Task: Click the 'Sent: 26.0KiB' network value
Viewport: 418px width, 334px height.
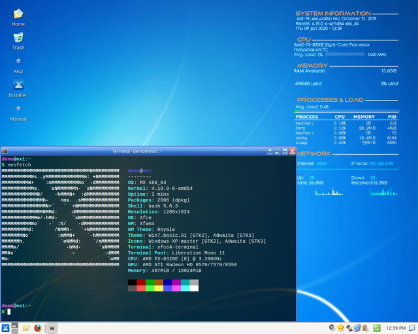Action: (310, 183)
